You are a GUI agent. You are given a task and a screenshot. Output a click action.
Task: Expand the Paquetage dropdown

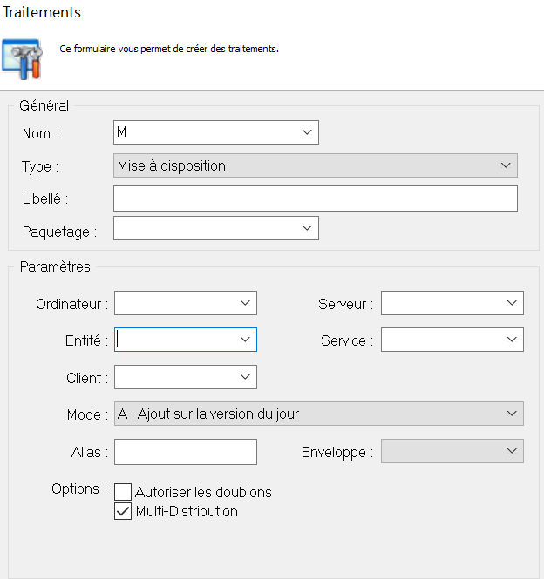click(x=307, y=228)
